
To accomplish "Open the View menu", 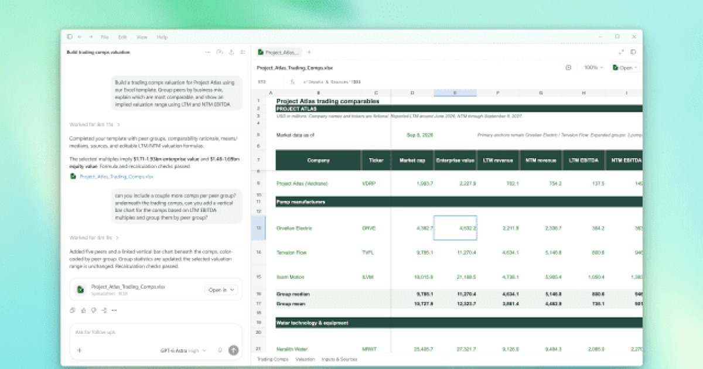I will click(142, 37).
